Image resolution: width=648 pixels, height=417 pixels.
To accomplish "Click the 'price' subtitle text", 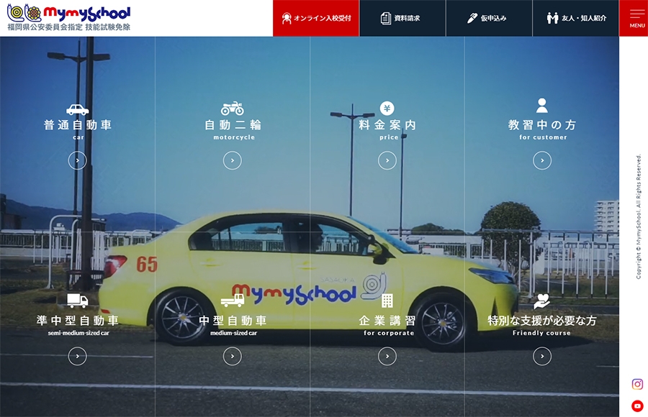I will coord(389,137).
